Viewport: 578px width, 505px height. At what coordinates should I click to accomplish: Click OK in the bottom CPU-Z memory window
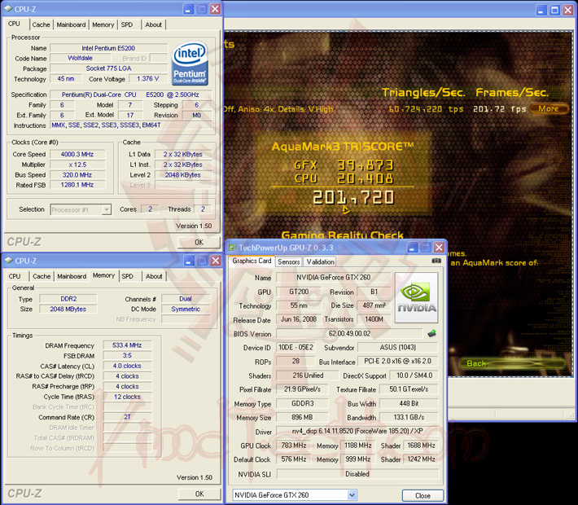pyautogui.click(x=199, y=494)
